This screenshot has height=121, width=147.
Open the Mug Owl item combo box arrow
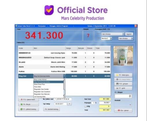[64, 76]
